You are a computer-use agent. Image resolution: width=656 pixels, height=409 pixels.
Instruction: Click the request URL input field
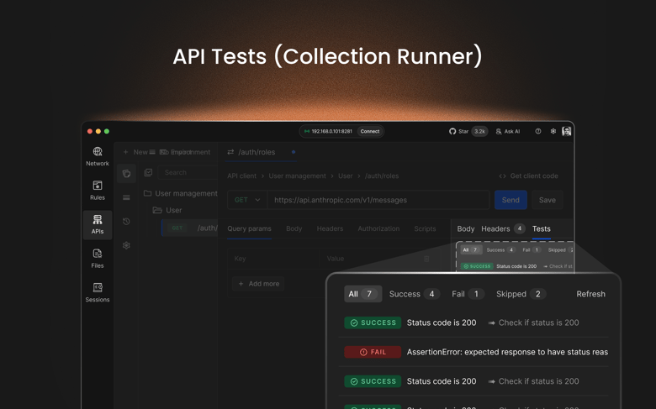pos(378,200)
